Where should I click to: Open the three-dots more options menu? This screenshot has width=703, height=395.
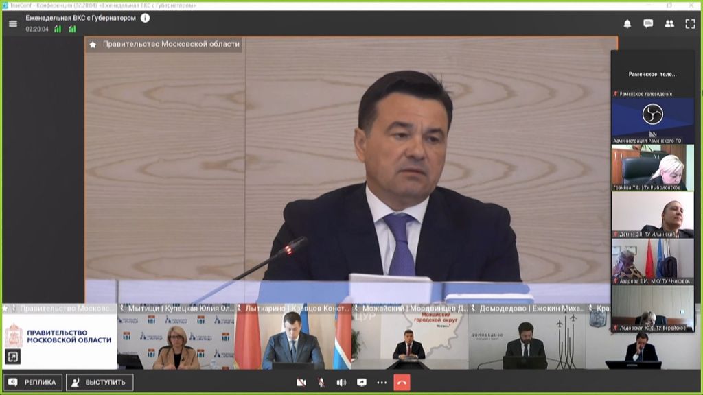382,383
